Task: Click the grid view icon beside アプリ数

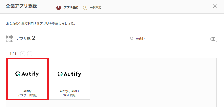Action: coord(10,38)
